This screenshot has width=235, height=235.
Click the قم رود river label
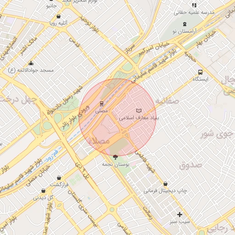52,156
